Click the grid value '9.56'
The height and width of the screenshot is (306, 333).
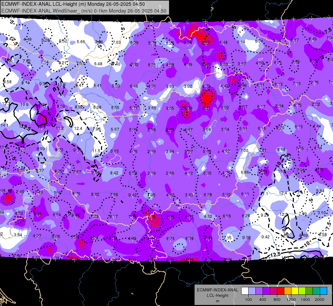coord(95,172)
